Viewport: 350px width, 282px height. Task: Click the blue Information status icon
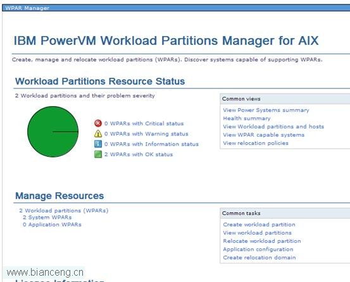click(x=98, y=144)
